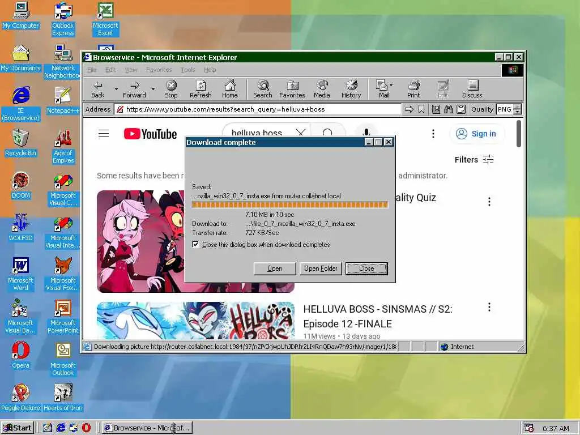The image size is (580, 435).
Task: Click the page vertical scrollbar thumb
Action: click(519, 134)
